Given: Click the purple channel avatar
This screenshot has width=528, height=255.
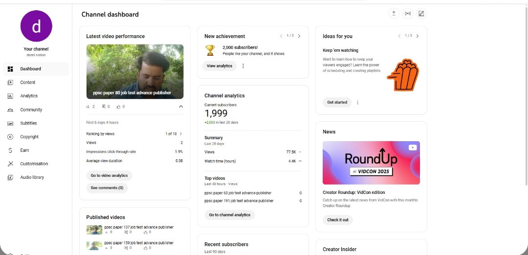Looking at the screenshot, I should tap(36, 26).
